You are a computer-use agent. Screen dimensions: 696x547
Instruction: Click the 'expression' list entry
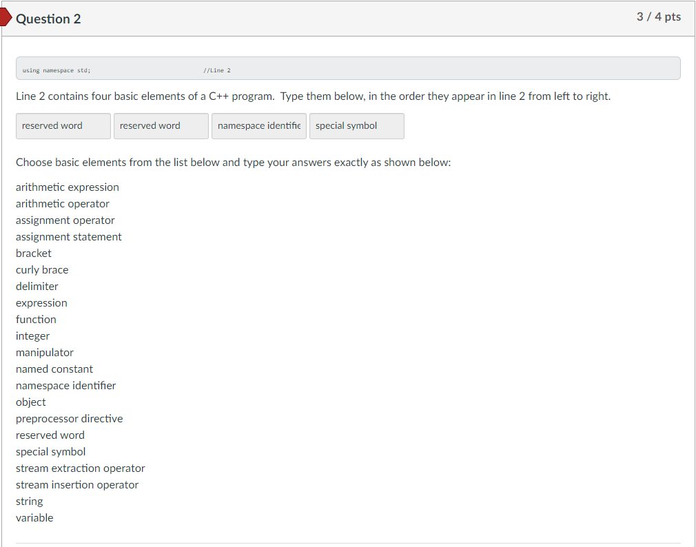(x=42, y=303)
